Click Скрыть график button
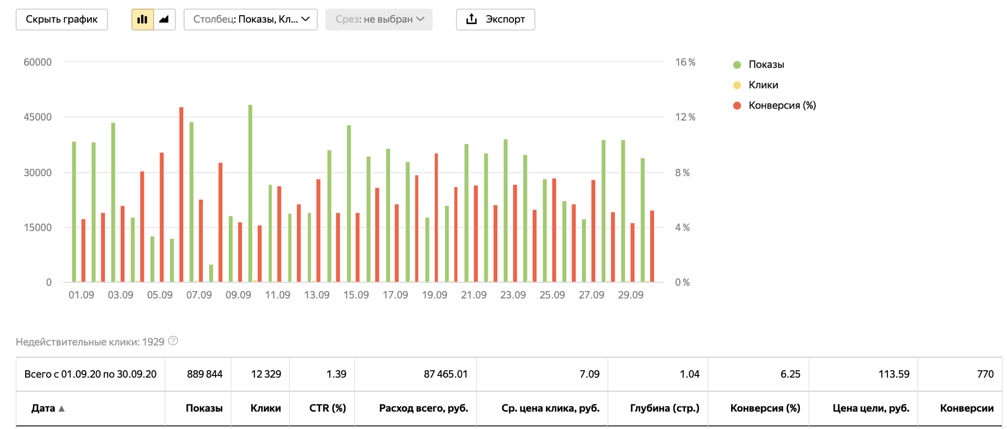Screen dimensions: 1007x429 pos(62,19)
